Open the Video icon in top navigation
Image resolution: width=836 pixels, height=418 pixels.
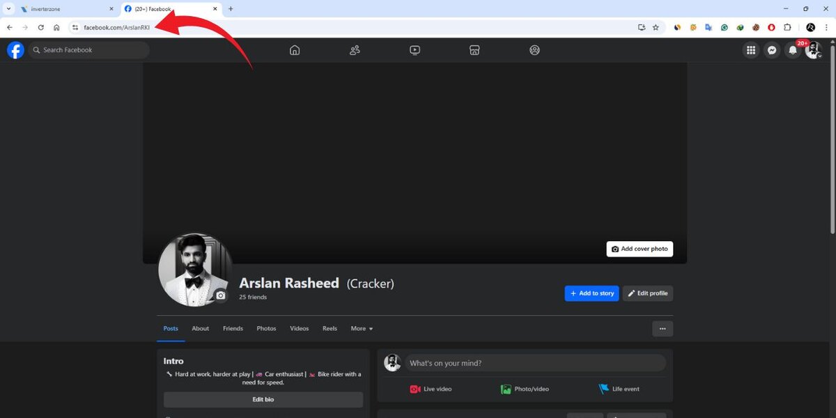click(415, 50)
